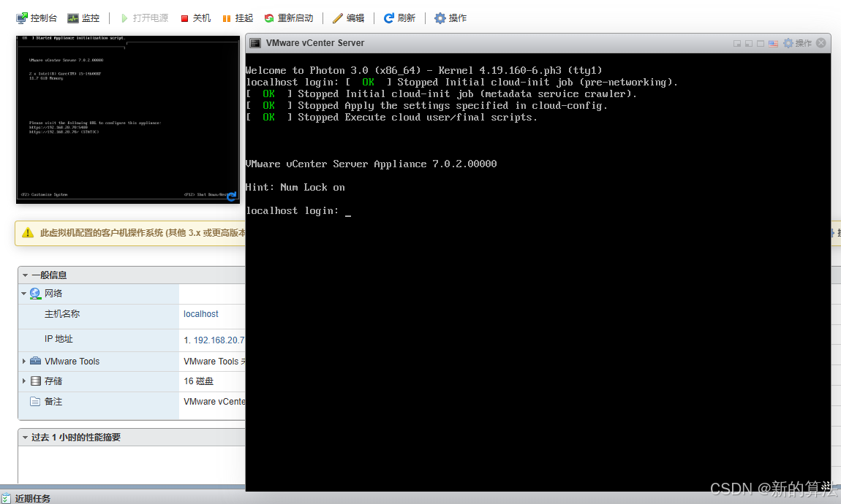Click the 近期任务 recent tasks bar

pos(420,498)
